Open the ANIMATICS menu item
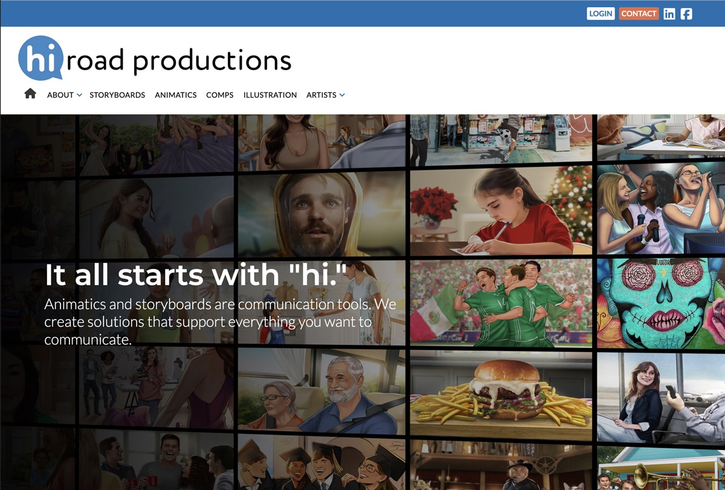 [x=176, y=95]
